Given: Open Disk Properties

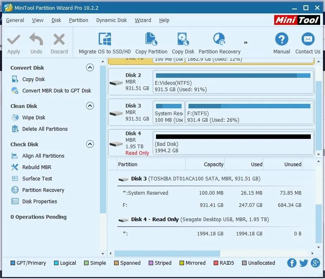Looking at the screenshot, I should [39, 202].
